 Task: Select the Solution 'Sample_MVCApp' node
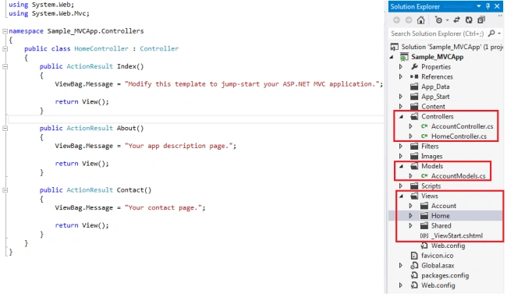(x=452, y=47)
